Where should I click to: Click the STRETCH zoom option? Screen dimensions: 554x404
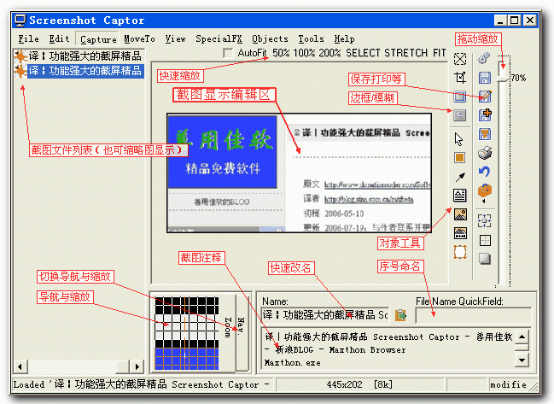click(x=406, y=53)
